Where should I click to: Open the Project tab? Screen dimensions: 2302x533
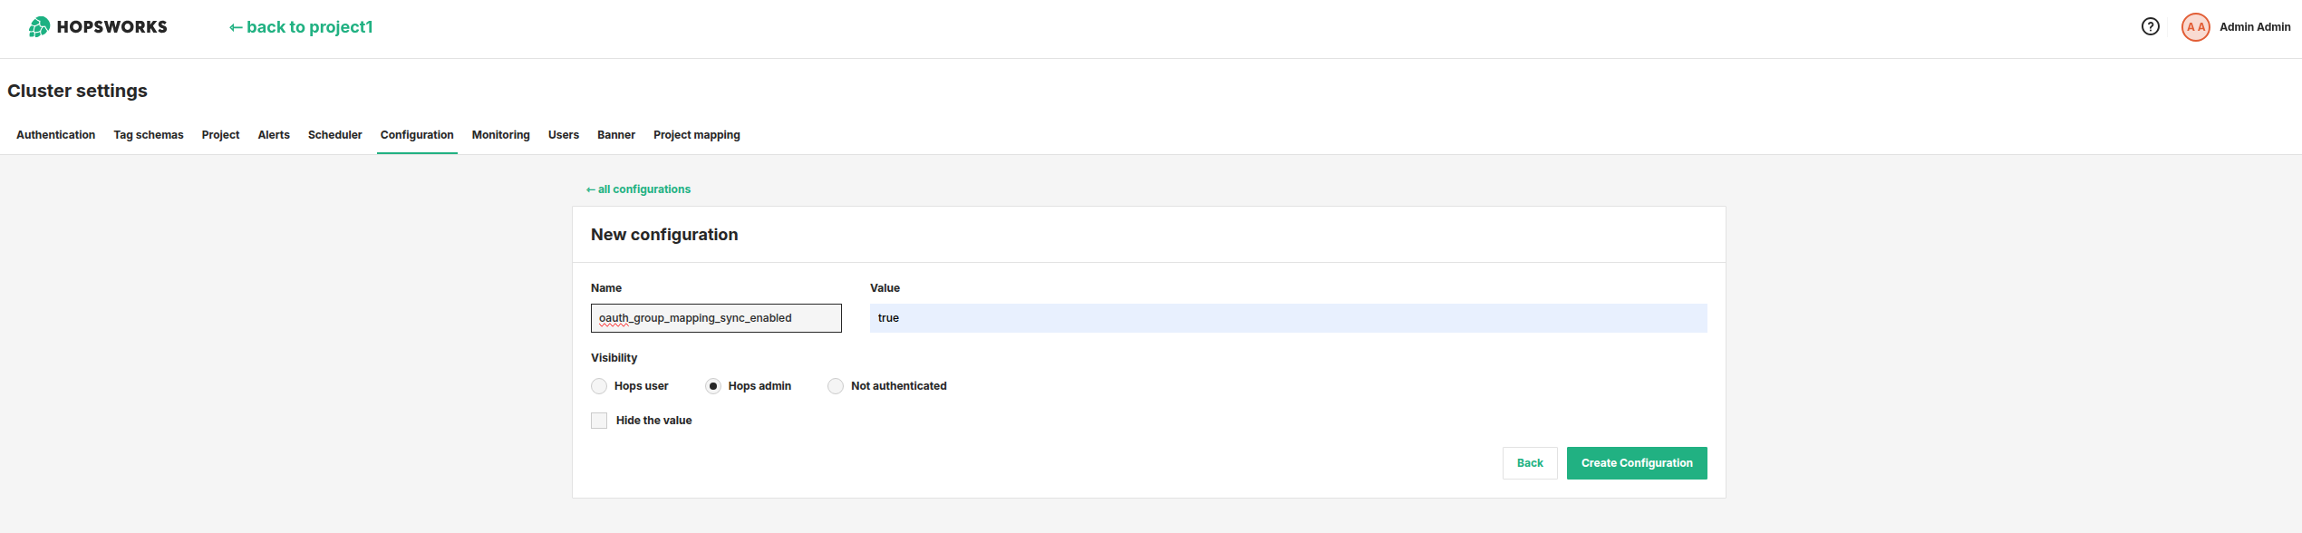pyautogui.click(x=220, y=135)
